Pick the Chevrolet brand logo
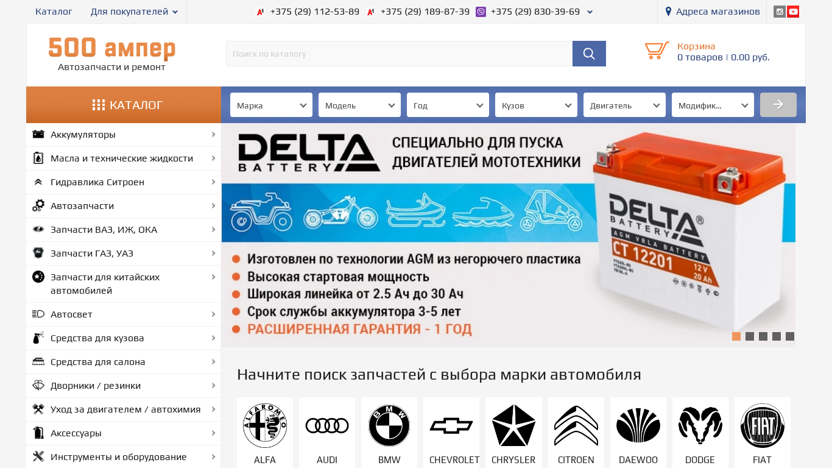 (451, 426)
